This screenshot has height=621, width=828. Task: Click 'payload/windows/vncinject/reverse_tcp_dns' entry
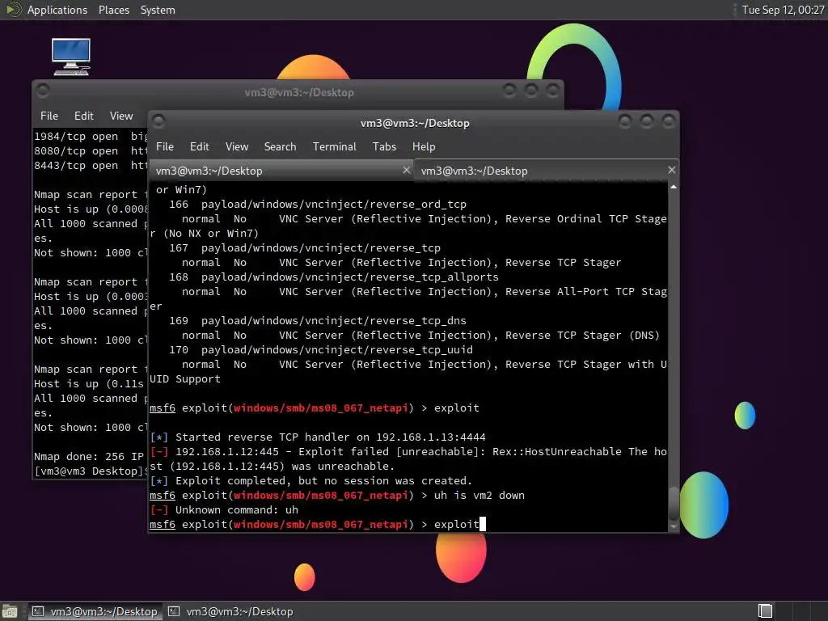tap(334, 320)
